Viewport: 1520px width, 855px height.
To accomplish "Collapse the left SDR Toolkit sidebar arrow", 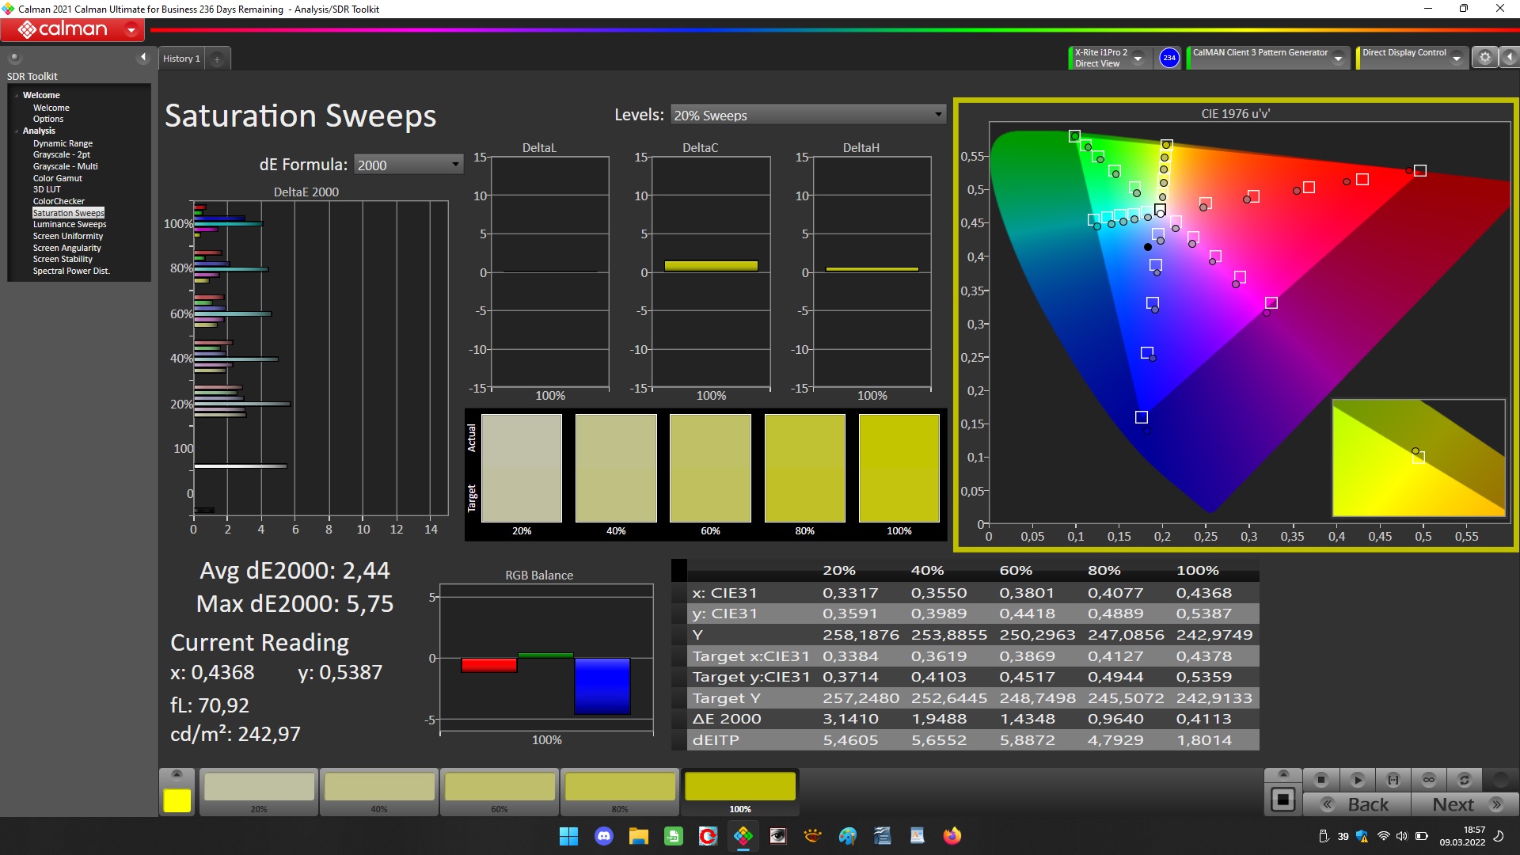I will [143, 57].
